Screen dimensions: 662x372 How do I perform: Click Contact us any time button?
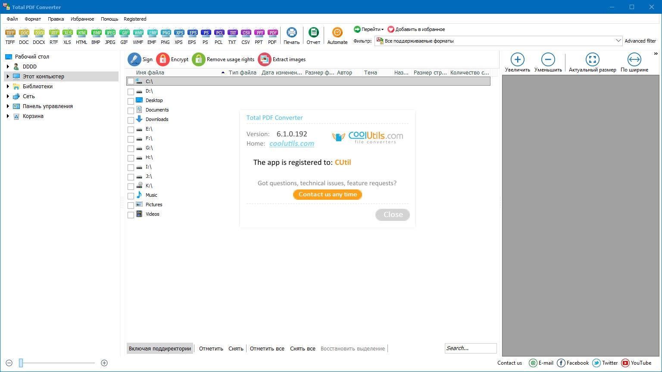pyautogui.click(x=328, y=195)
